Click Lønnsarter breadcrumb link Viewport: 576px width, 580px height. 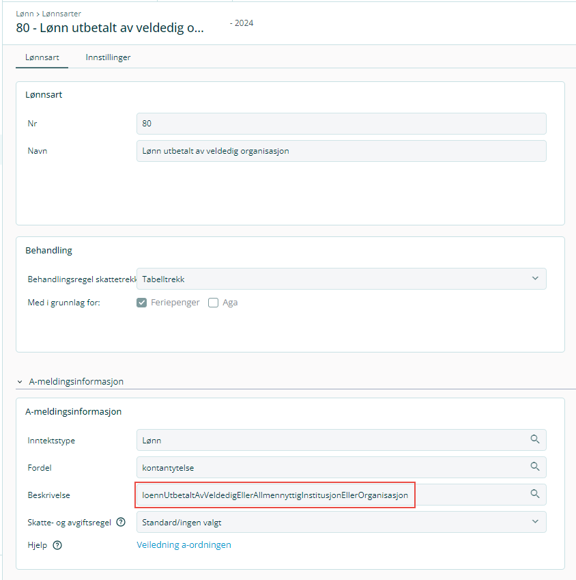pyautogui.click(x=61, y=14)
